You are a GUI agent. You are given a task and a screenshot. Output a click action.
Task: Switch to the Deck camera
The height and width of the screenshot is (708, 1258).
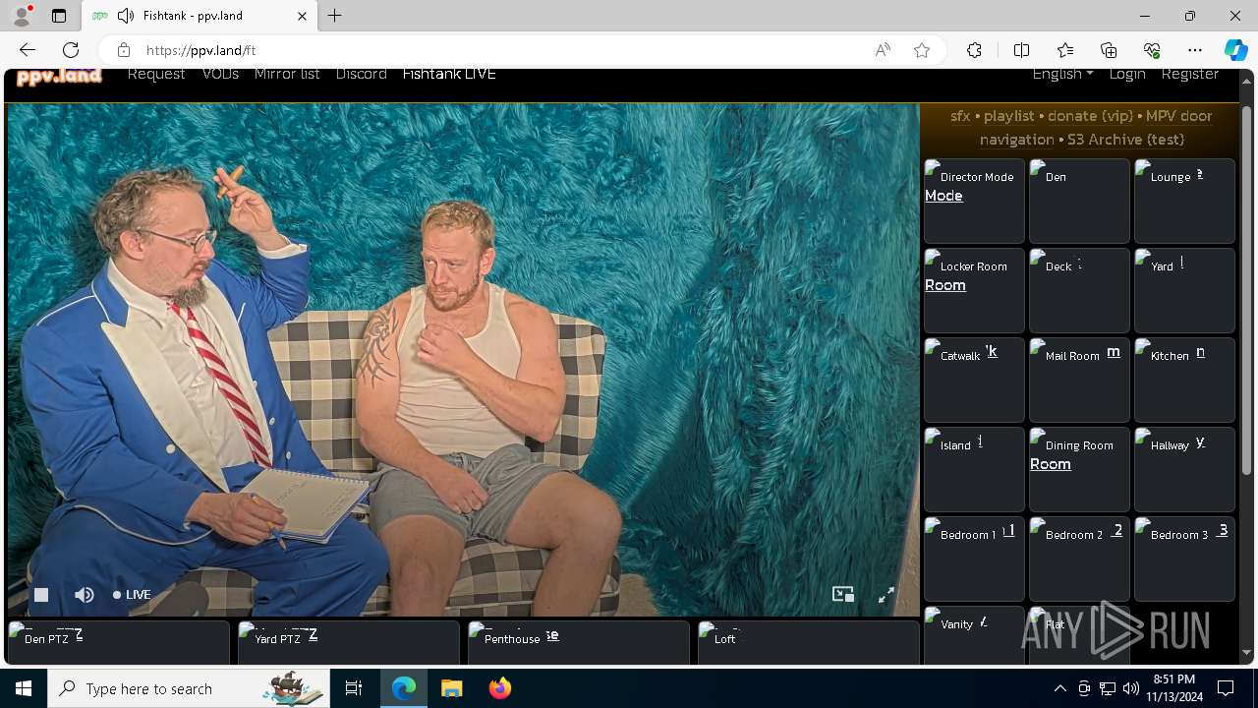[1079, 290]
